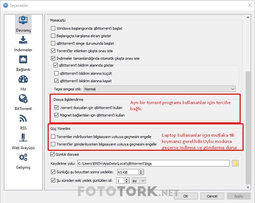Decrease the log age value of 1
Viewport: 255px width, 203px height.
[x=127, y=182]
